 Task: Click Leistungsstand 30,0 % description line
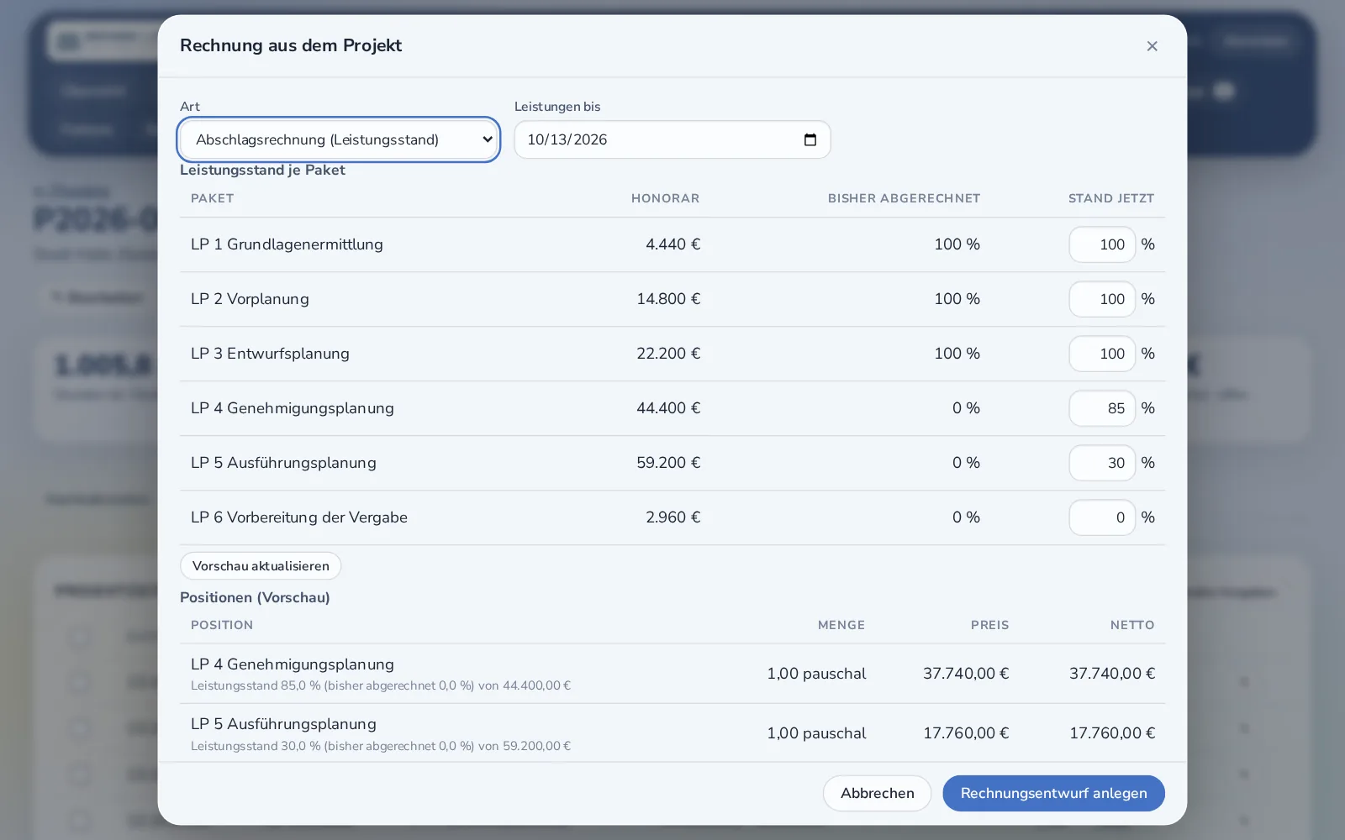(381, 746)
